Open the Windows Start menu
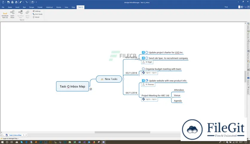Image resolution: width=250 pixels, height=144 pixels. tap(2, 142)
